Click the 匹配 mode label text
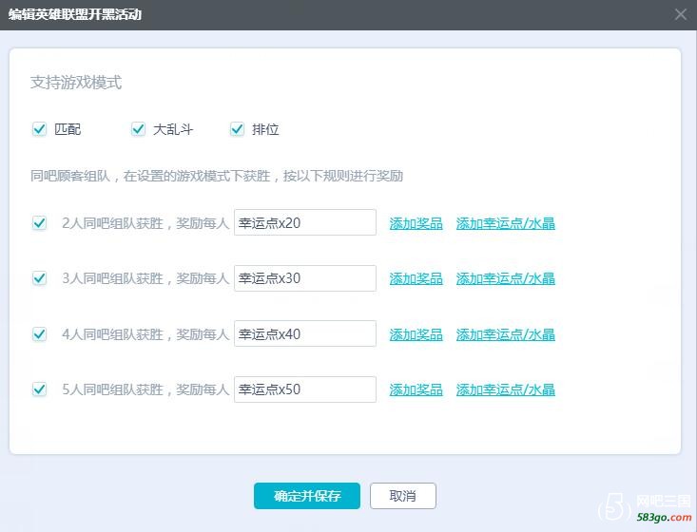 click(68, 129)
